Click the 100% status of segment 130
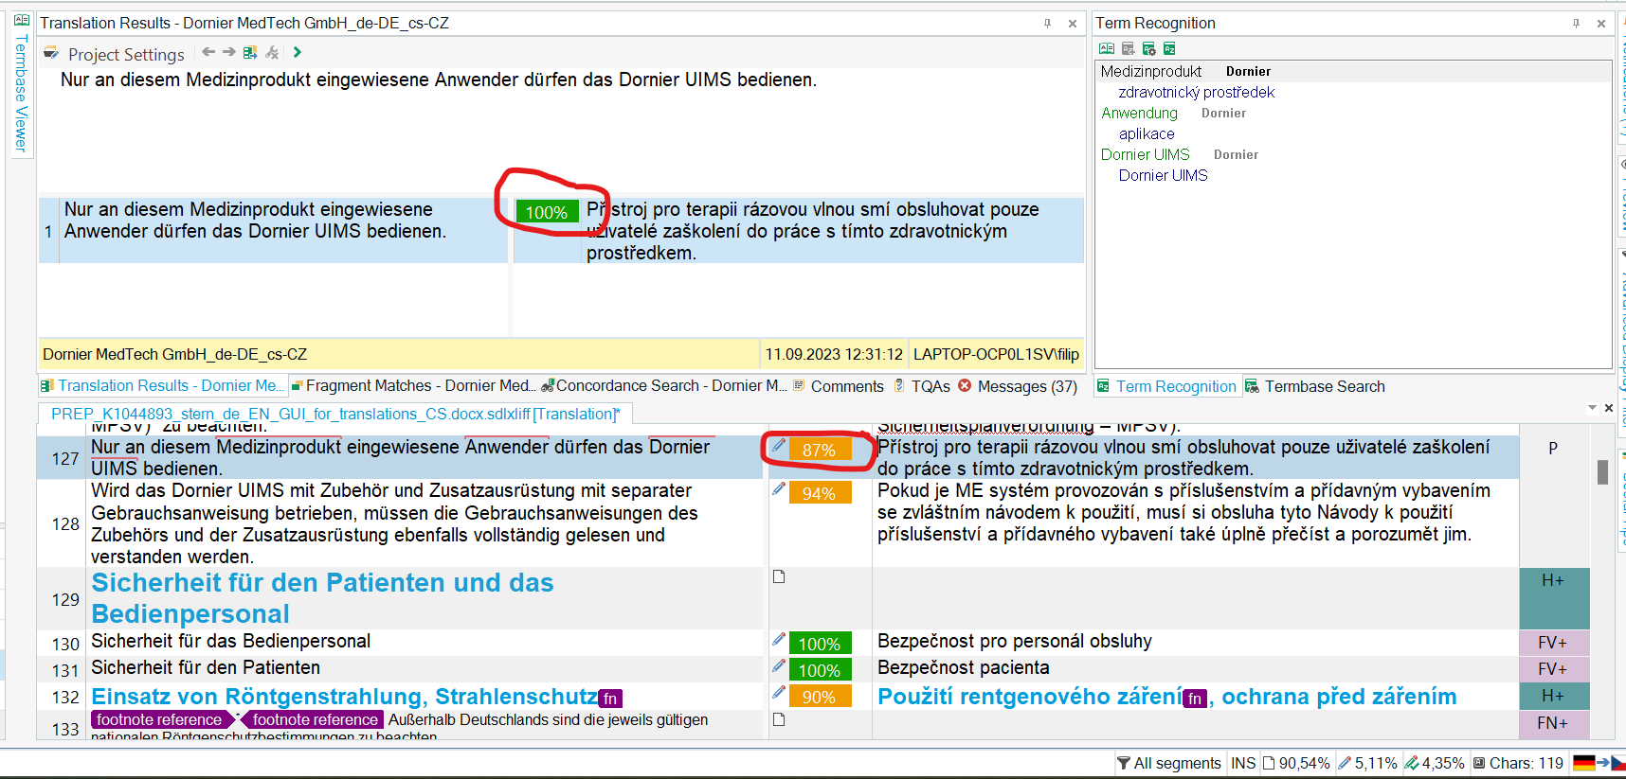 (x=820, y=644)
